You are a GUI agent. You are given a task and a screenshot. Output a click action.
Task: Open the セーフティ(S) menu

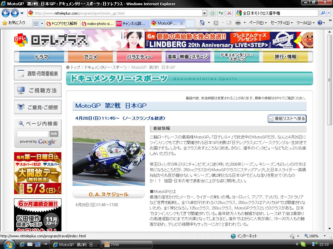(x=282, y=23)
